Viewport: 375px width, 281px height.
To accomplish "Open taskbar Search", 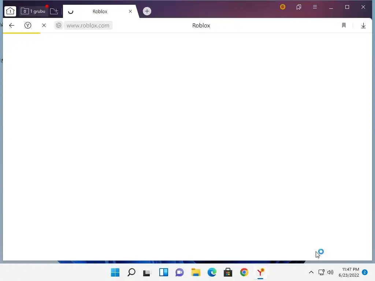I will [x=131, y=272].
